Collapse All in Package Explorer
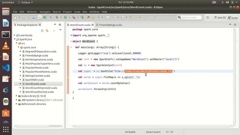The width and height of the screenshot is (240, 135). [42, 31]
